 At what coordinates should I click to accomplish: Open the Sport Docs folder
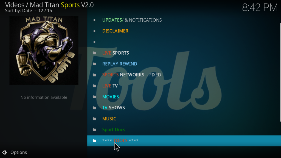point(184,130)
